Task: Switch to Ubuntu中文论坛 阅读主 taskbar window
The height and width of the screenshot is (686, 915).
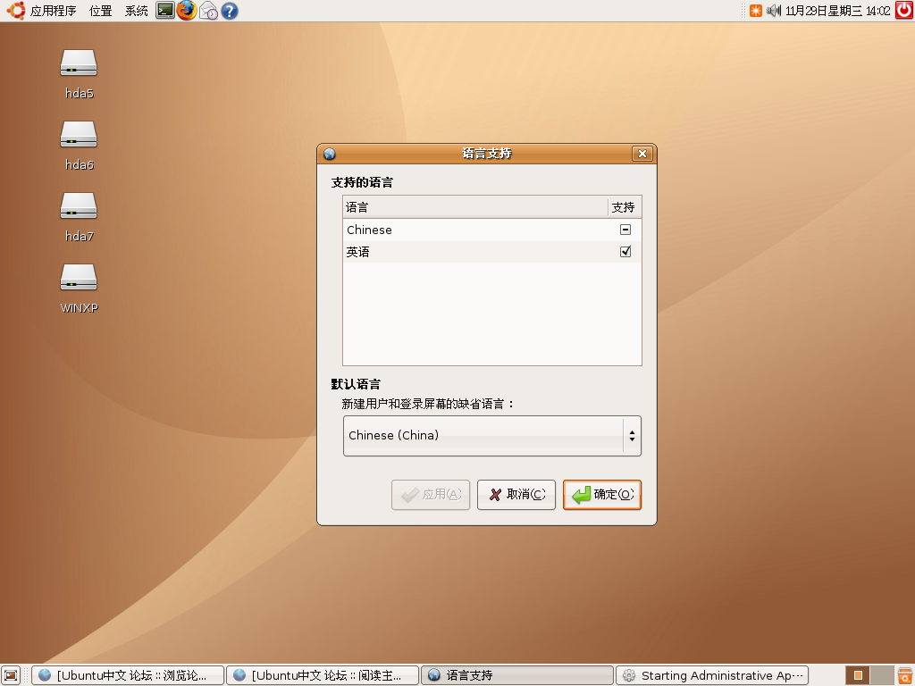Action: [322, 675]
